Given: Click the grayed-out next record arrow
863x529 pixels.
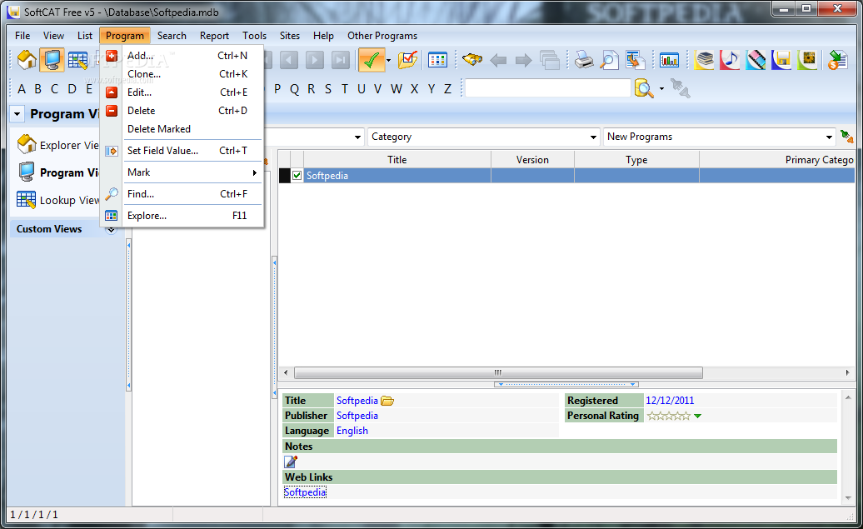Looking at the screenshot, I should pyautogui.click(x=314, y=60).
